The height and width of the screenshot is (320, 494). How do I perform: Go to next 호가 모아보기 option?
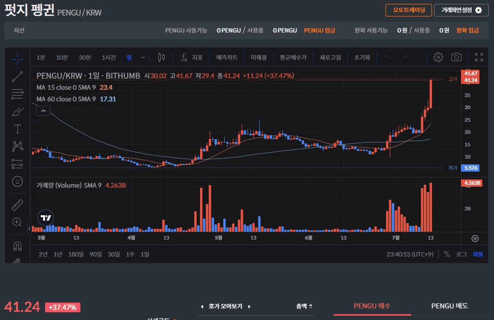[249, 306]
